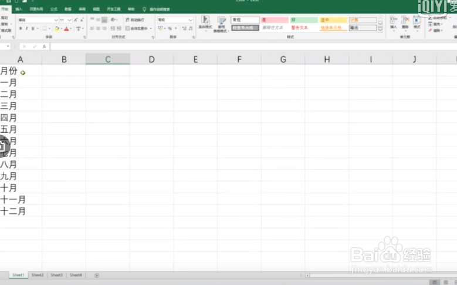Switch to the Data (数据) tab

tap(68, 9)
